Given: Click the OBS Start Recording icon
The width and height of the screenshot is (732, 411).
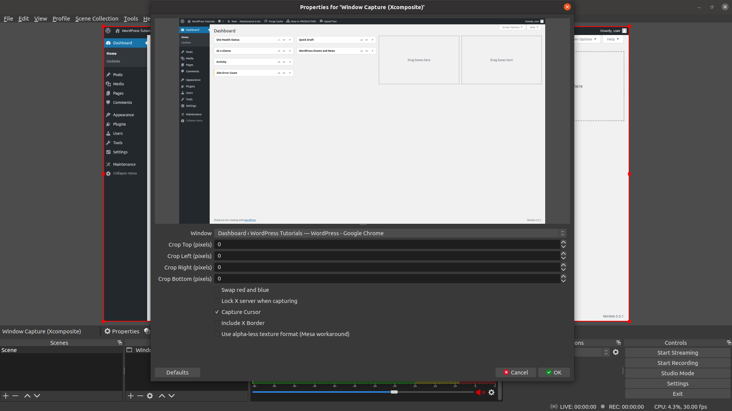Looking at the screenshot, I should coord(678,363).
